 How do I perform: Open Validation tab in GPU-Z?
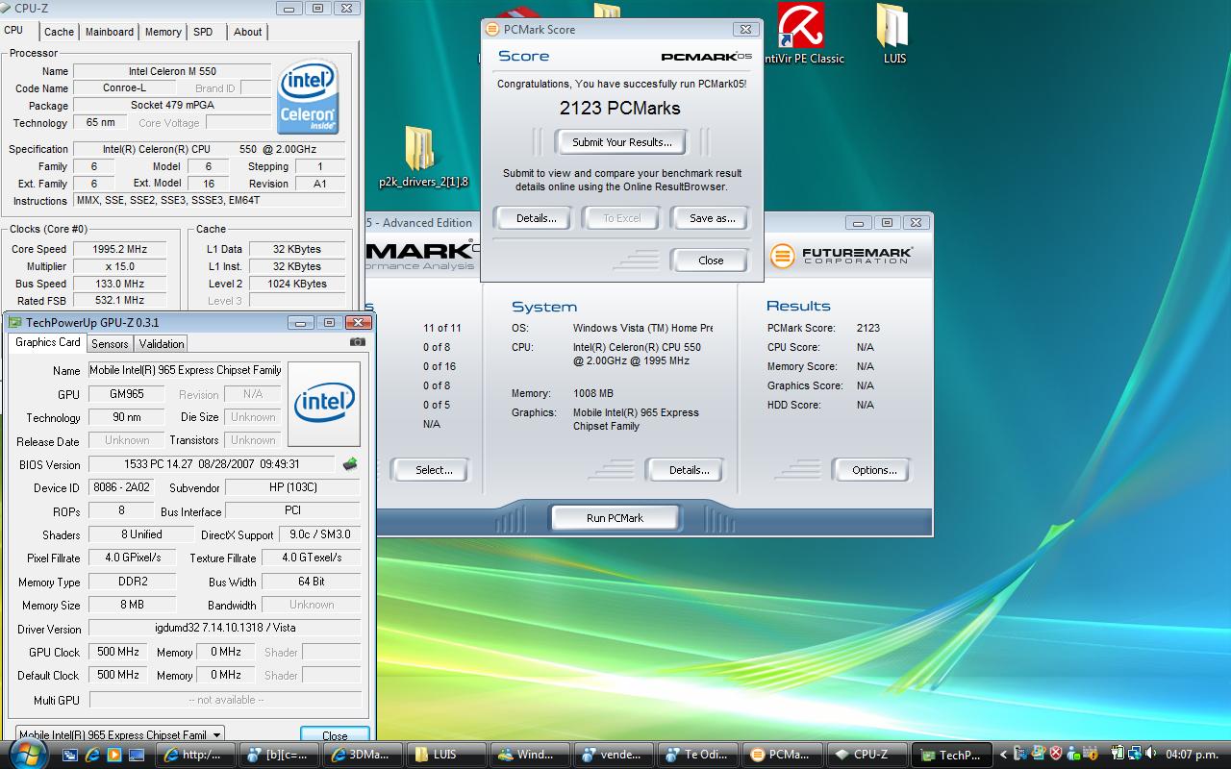[162, 343]
